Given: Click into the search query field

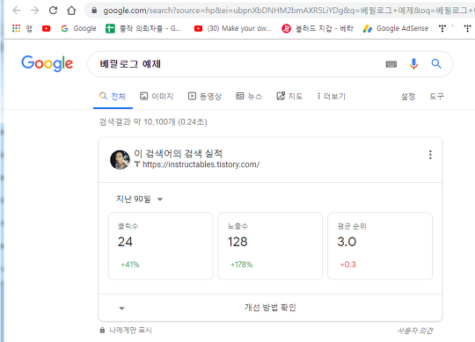Looking at the screenshot, I should 237,64.
